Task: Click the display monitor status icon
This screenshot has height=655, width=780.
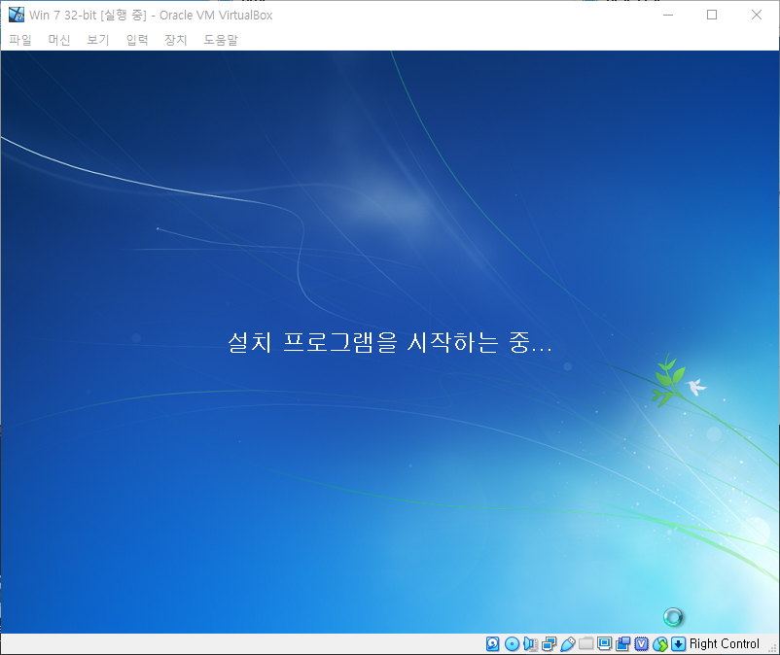Action: coord(604,644)
